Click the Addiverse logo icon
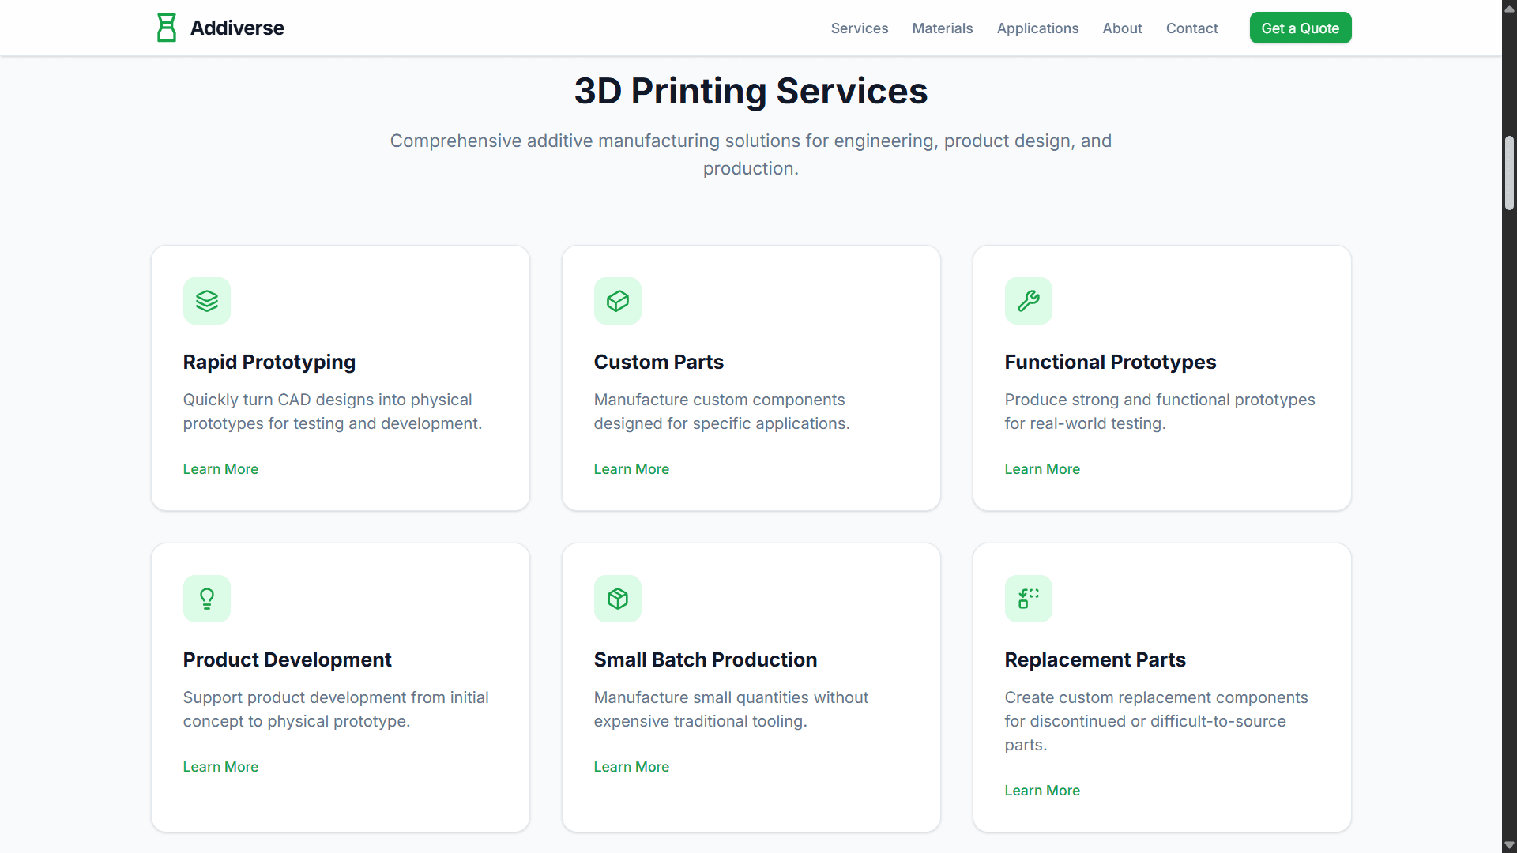Image resolution: width=1517 pixels, height=853 pixels. [x=166, y=28]
